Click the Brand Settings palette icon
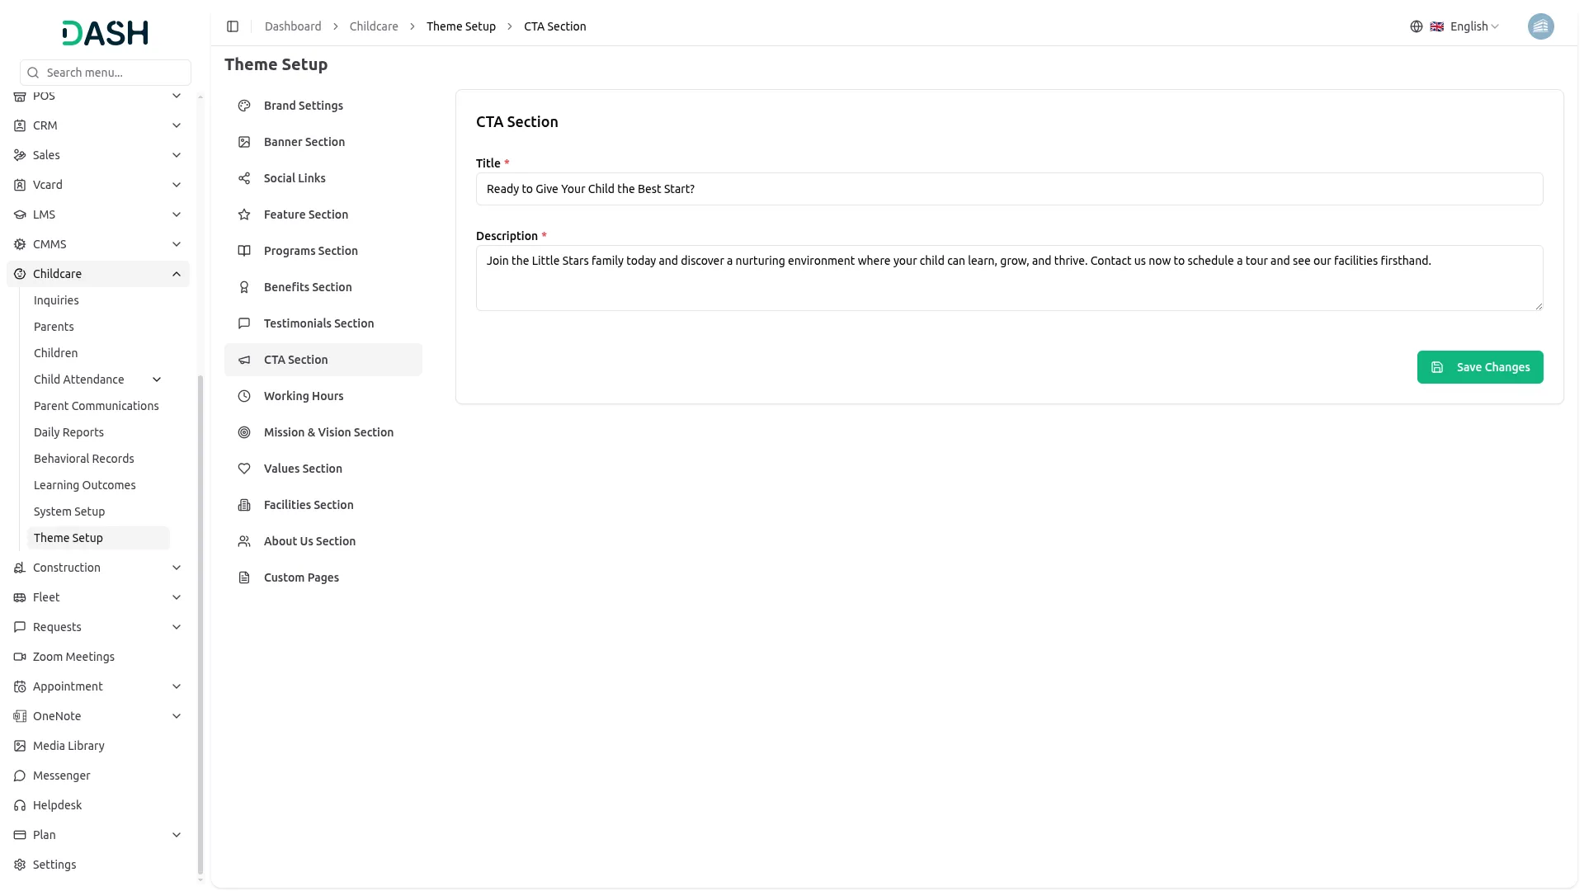The height and width of the screenshot is (891, 1584). pos(244,106)
